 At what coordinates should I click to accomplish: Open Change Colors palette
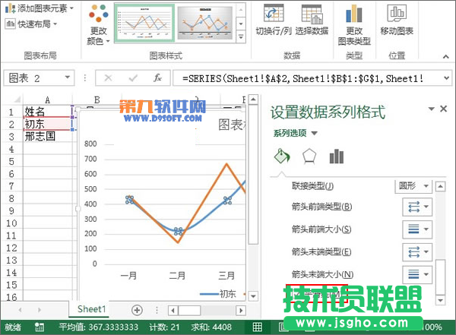(99, 25)
